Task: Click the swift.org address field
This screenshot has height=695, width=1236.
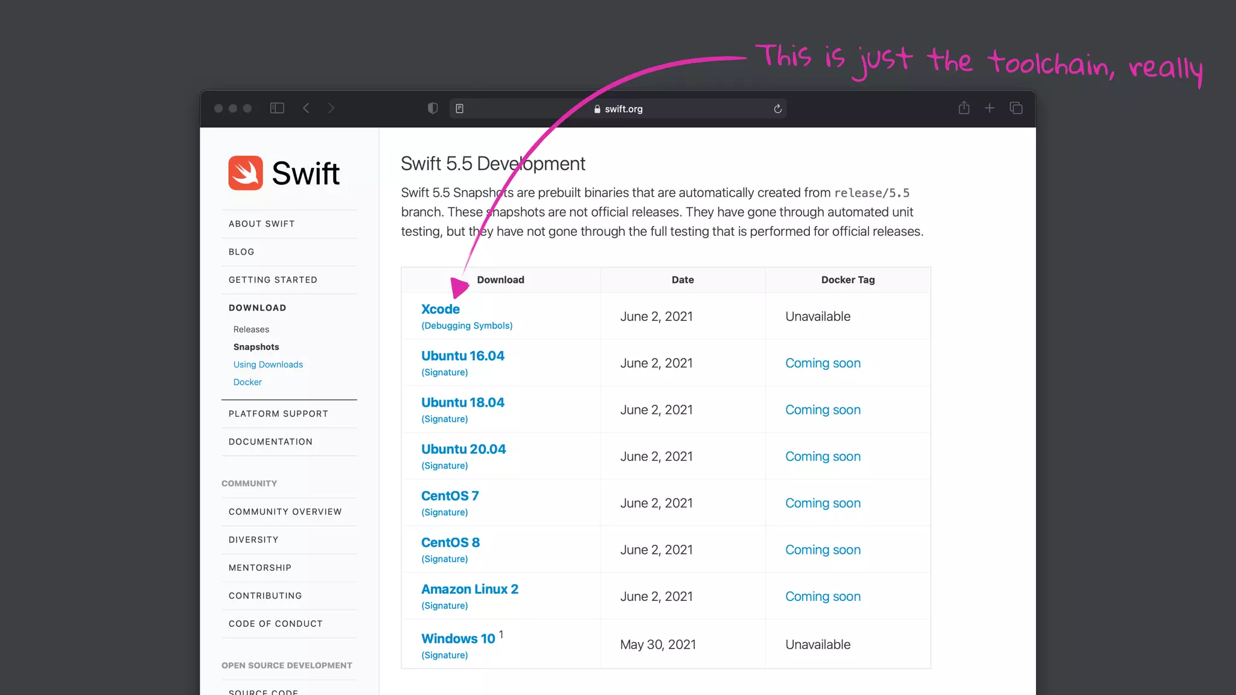Action: 618,109
